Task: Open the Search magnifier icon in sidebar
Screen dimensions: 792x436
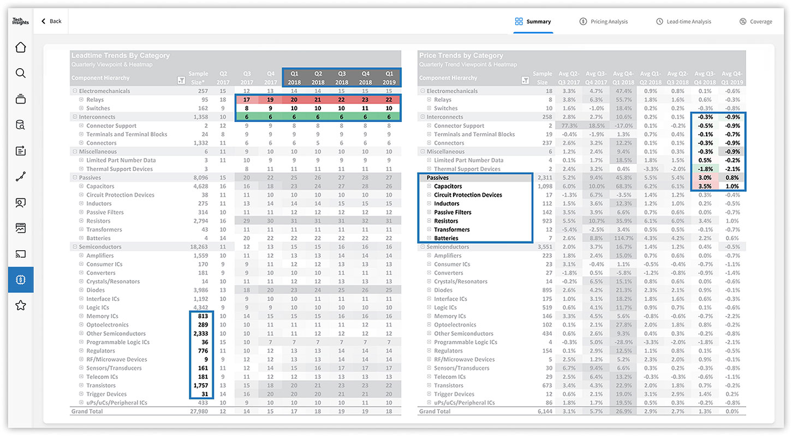Action: pyautogui.click(x=21, y=73)
